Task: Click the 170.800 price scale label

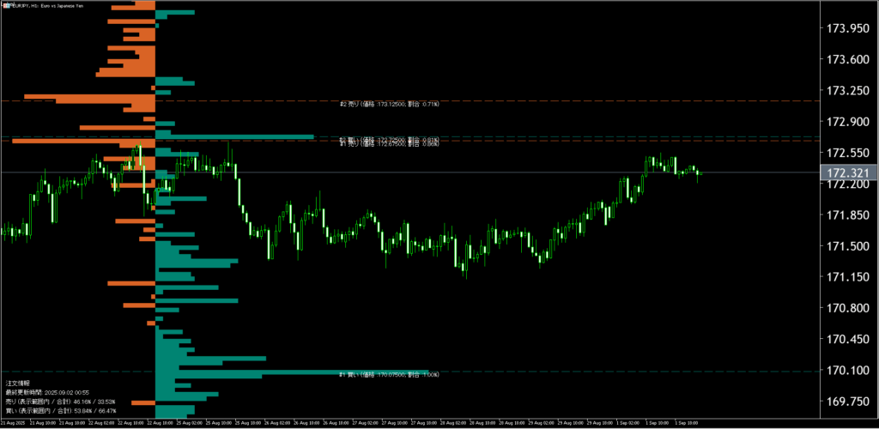Action: click(847, 308)
